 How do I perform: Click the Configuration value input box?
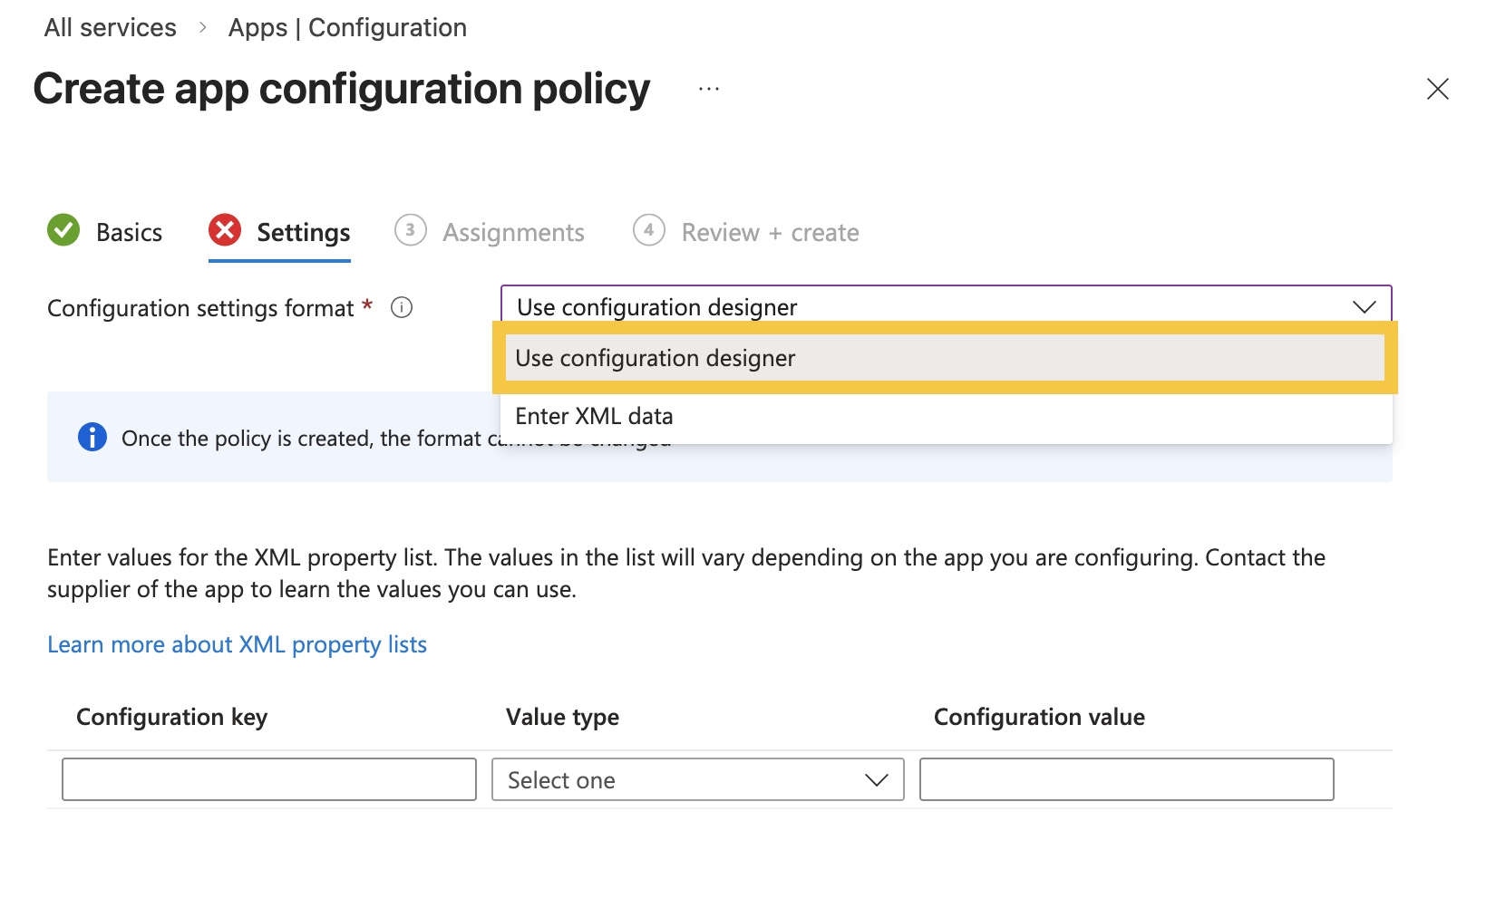tap(1126, 780)
